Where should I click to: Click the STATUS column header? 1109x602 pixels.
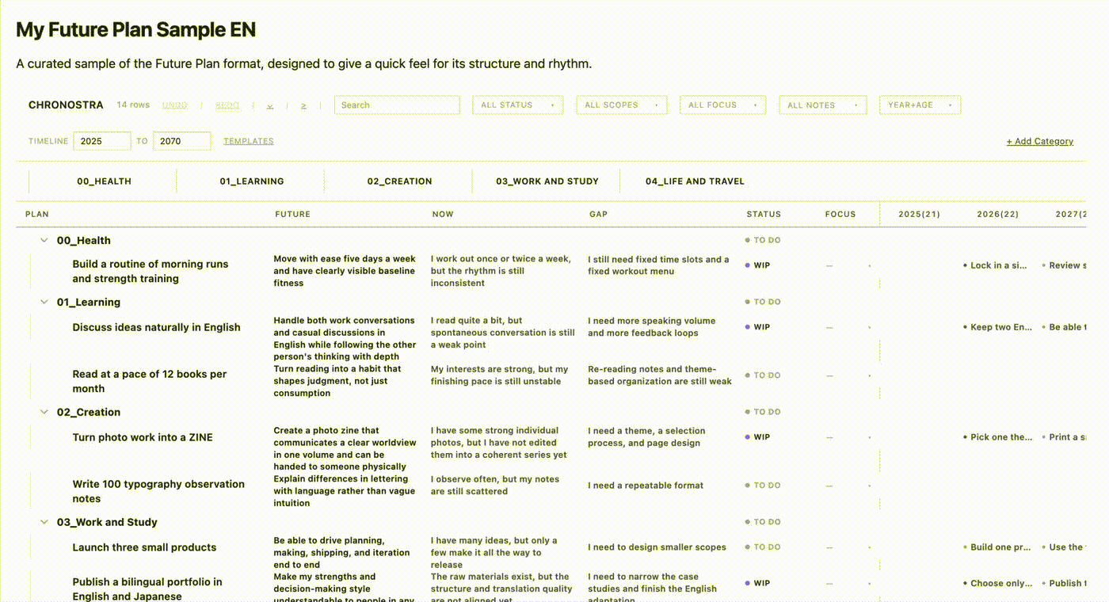pyautogui.click(x=764, y=215)
